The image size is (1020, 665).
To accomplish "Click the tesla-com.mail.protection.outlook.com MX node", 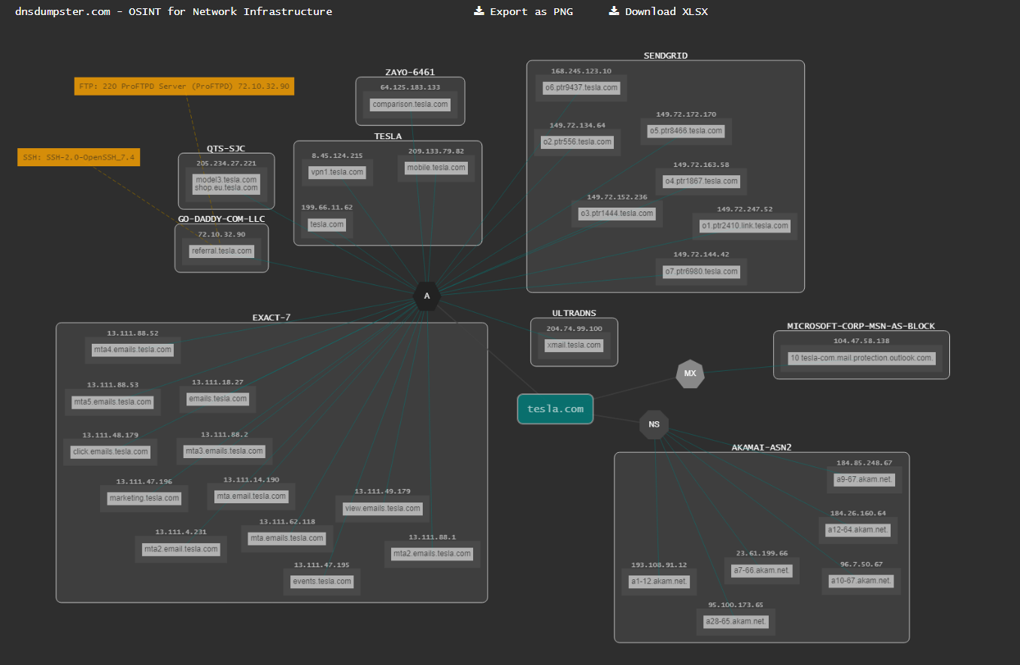I will (861, 358).
